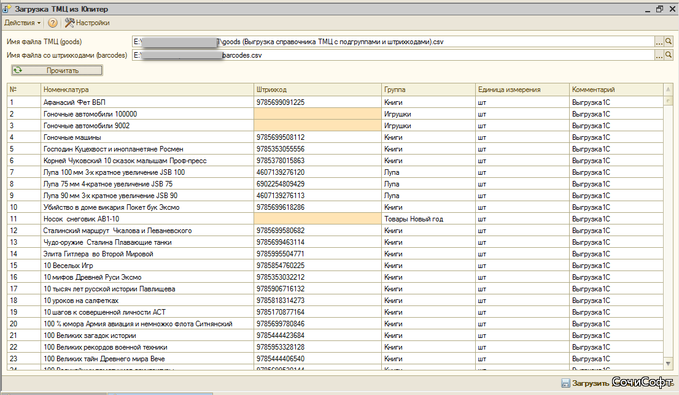Select row 'Гоночные автомобили 9002'
Screen dimensions: 679x395
click(x=335, y=126)
